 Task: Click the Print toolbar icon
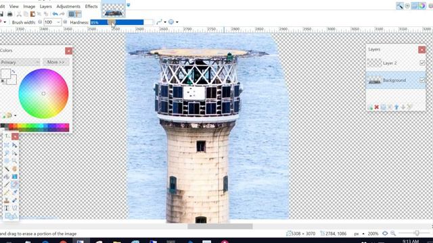(9, 13)
